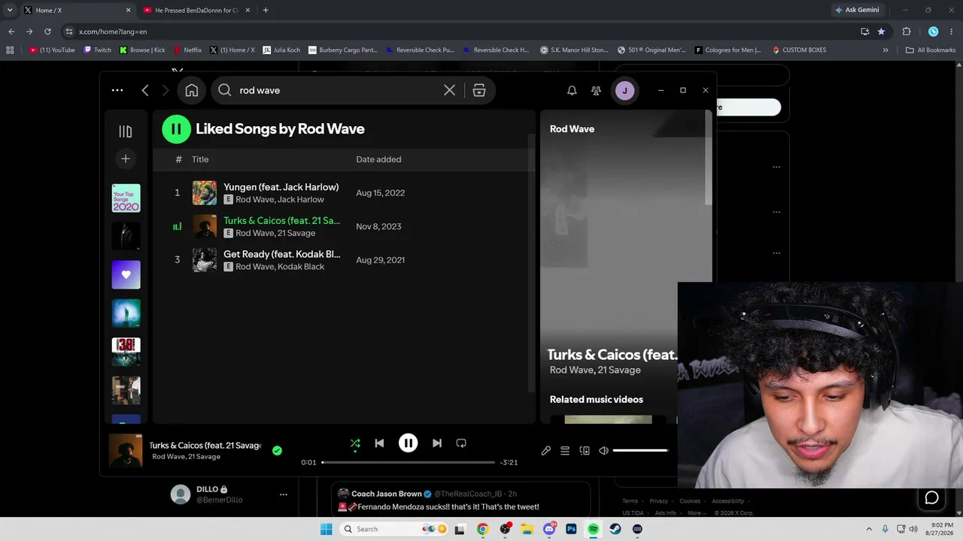Open Rod Wave in the now-playing panel header
This screenshot has height=541, width=963.
point(572,129)
